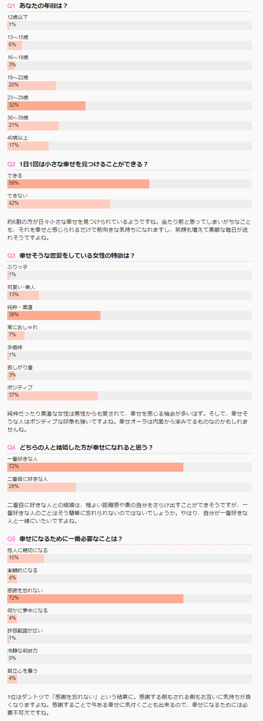Click the 37% bar for ポジティブ
This screenshot has height=721, width=263.
[x=52, y=395]
